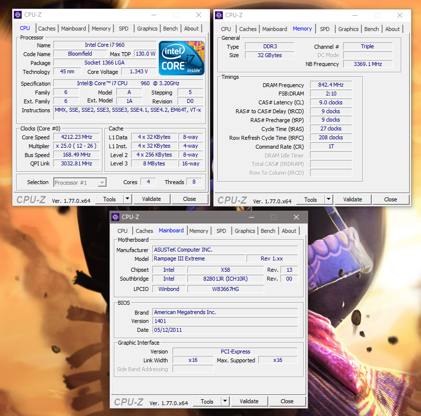Open Tools dropdown arrow in Memory window

click(329, 199)
